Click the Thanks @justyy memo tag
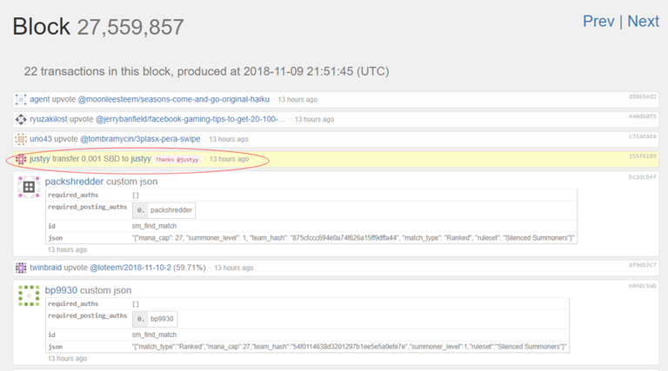Screen dimensions: 668x371 (x=177, y=160)
